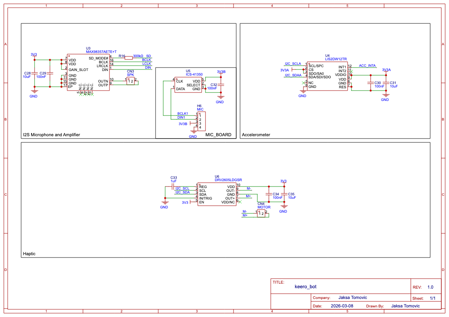Select the CN3 SPK speaker connector

(131, 80)
